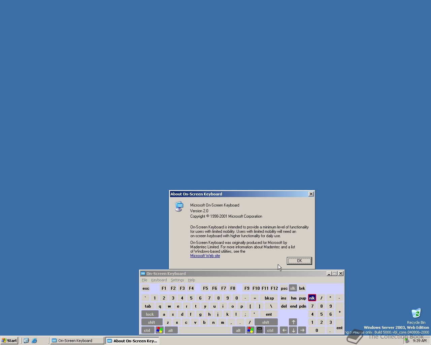Click the F1 key

click(x=164, y=288)
